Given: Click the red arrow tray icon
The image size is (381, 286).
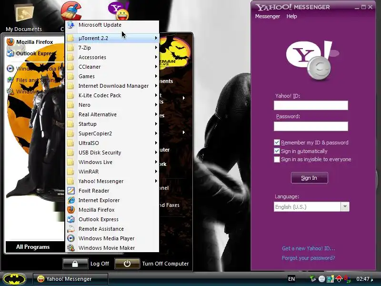Looking at the screenshot, I should point(339,279).
